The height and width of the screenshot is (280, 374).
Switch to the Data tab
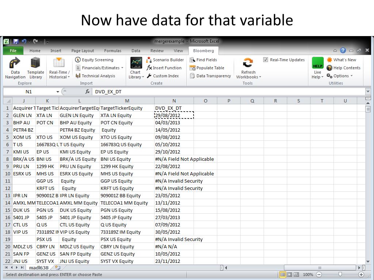point(136,51)
